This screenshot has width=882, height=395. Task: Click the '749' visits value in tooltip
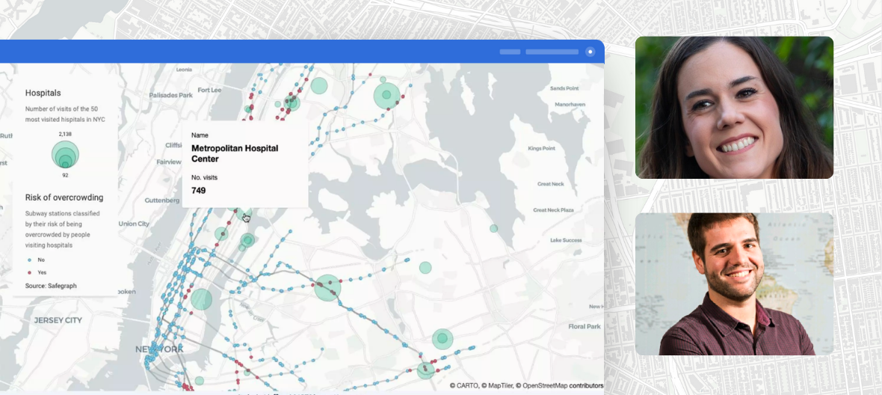click(199, 191)
